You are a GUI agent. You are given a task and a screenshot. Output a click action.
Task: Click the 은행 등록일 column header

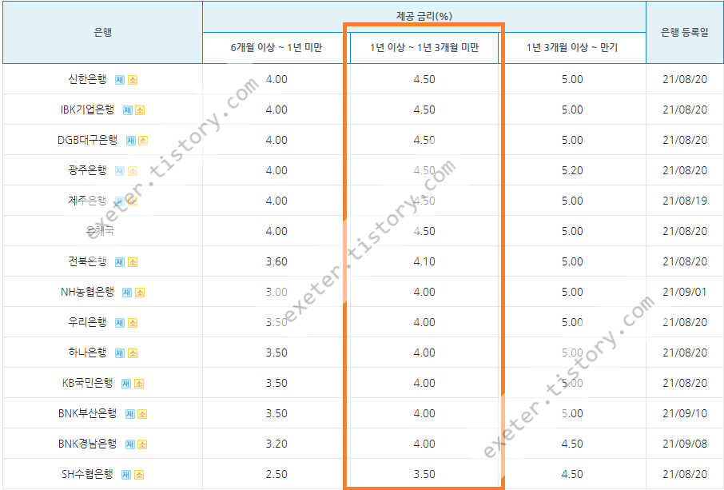tap(684, 32)
